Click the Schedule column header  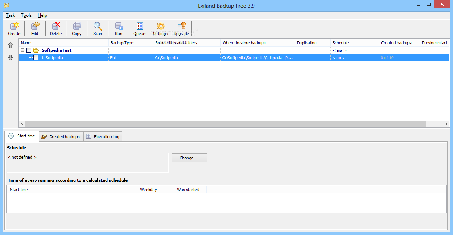(354, 43)
